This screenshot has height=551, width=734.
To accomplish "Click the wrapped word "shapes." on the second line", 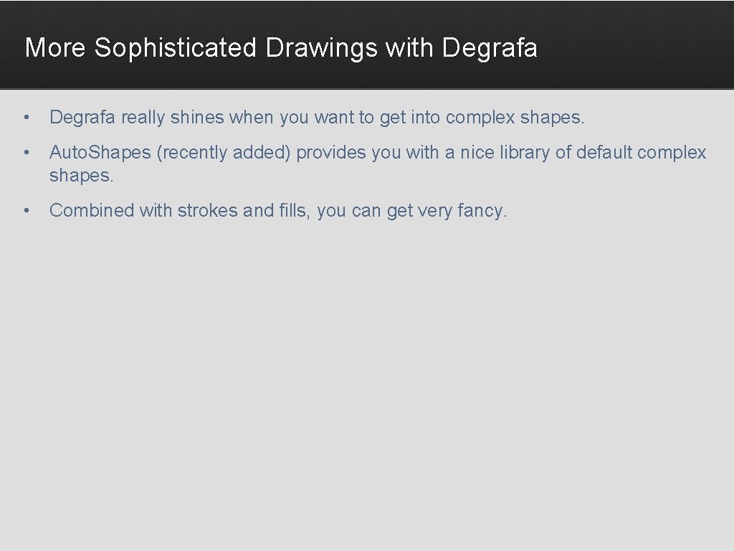I will pos(81,176).
